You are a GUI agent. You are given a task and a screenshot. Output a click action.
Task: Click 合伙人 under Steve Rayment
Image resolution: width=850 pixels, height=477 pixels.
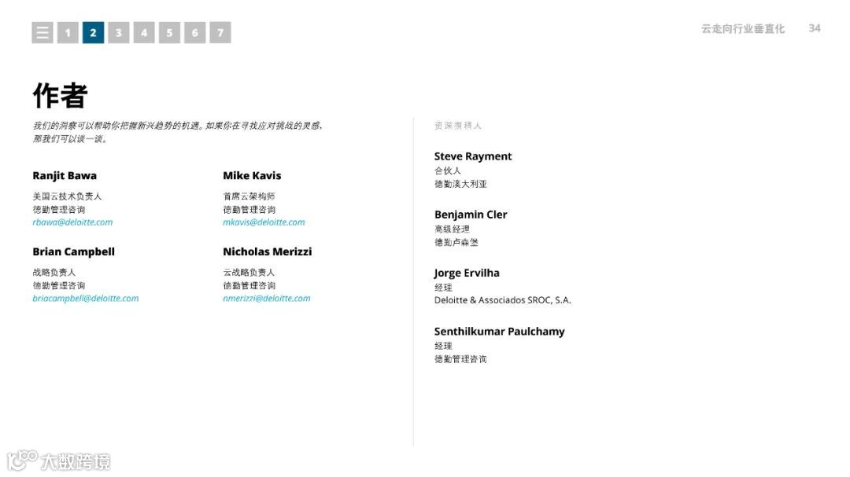pos(448,171)
